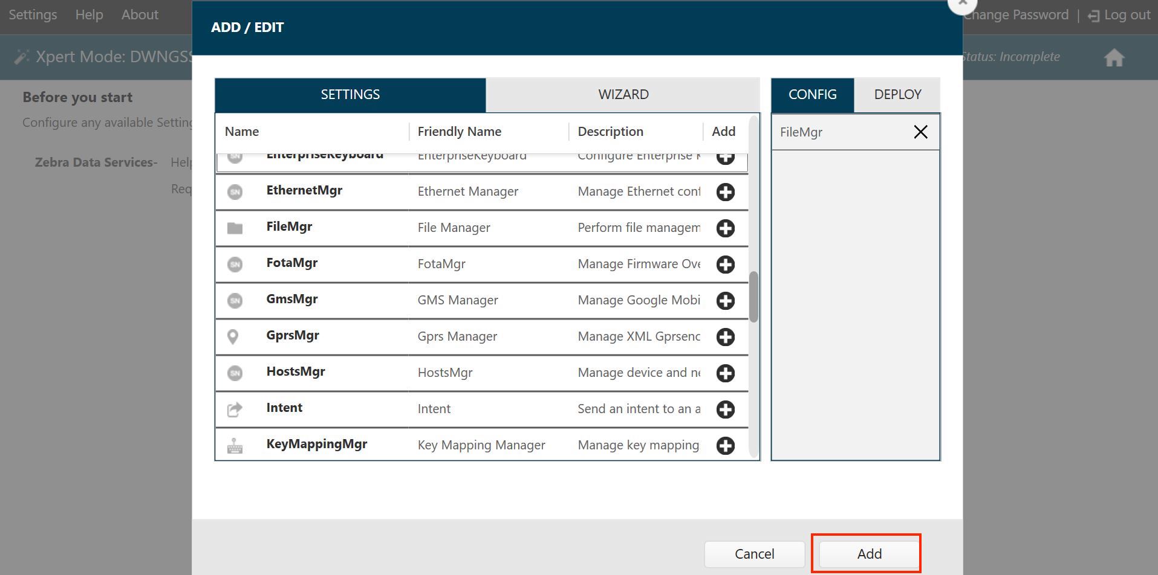
Task: Click 'Manage Firmware Ove' description cell
Action: click(639, 264)
